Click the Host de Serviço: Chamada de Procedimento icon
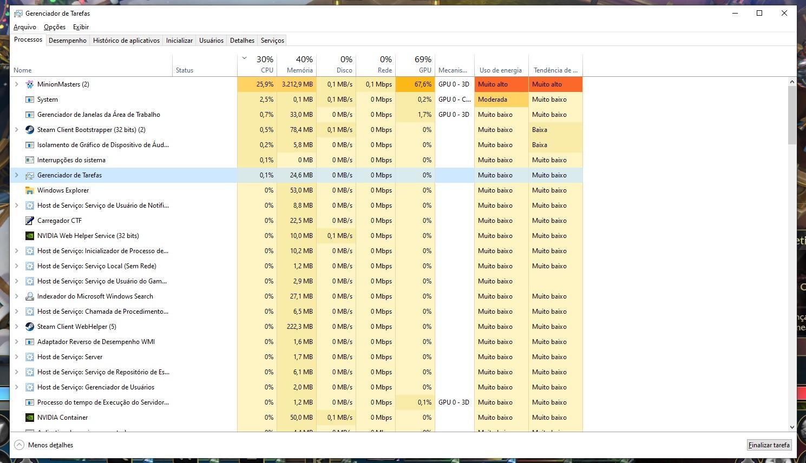Image resolution: width=806 pixels, height=463 pixels. click(x=30, y=312)
